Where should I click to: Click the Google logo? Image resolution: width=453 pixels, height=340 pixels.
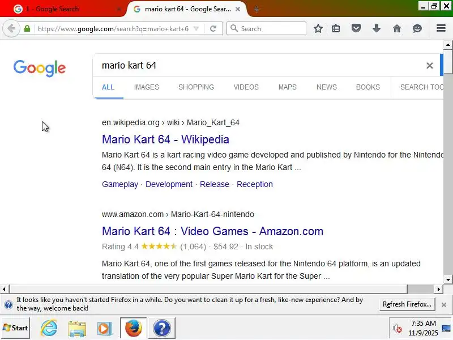(40, 68)
